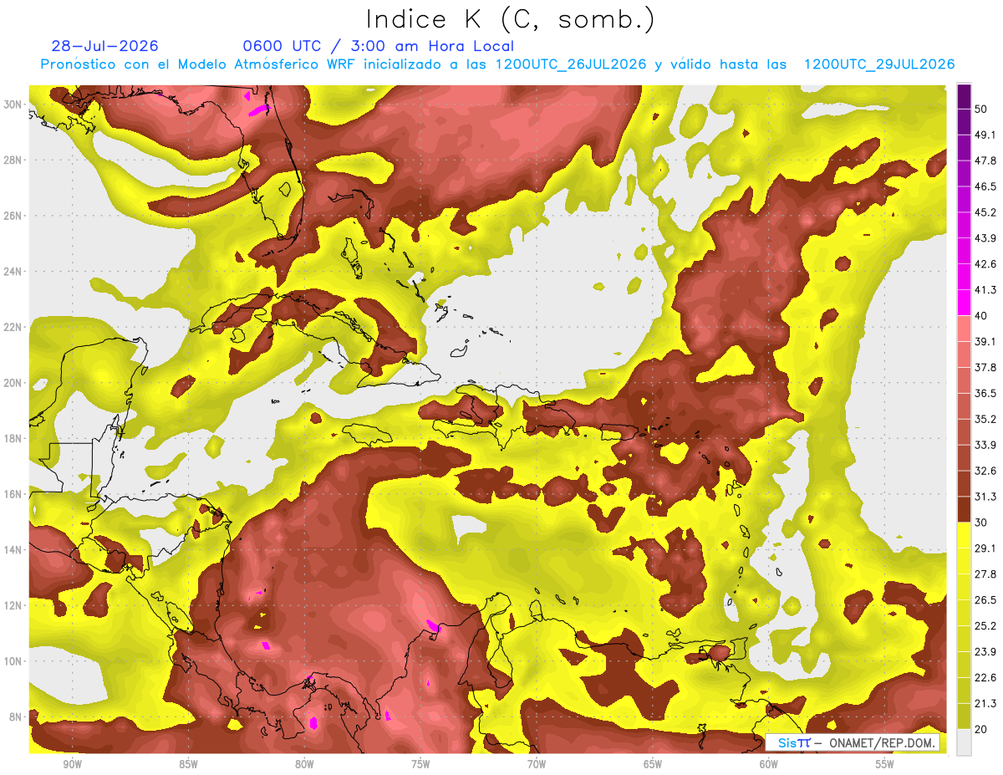Click the color scale value 33.9

coord(985,445)
